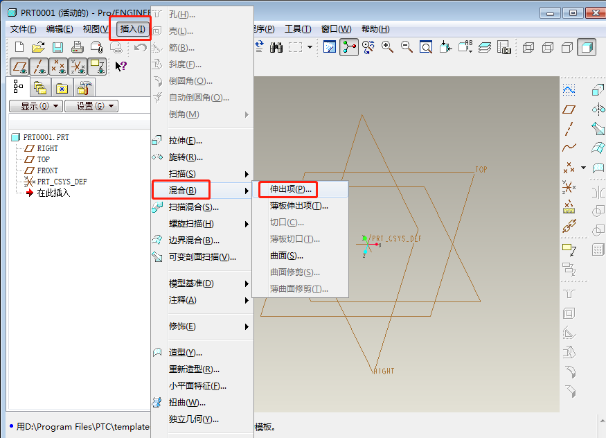Click the Refit view magnifier icon

tap(425, 47)
